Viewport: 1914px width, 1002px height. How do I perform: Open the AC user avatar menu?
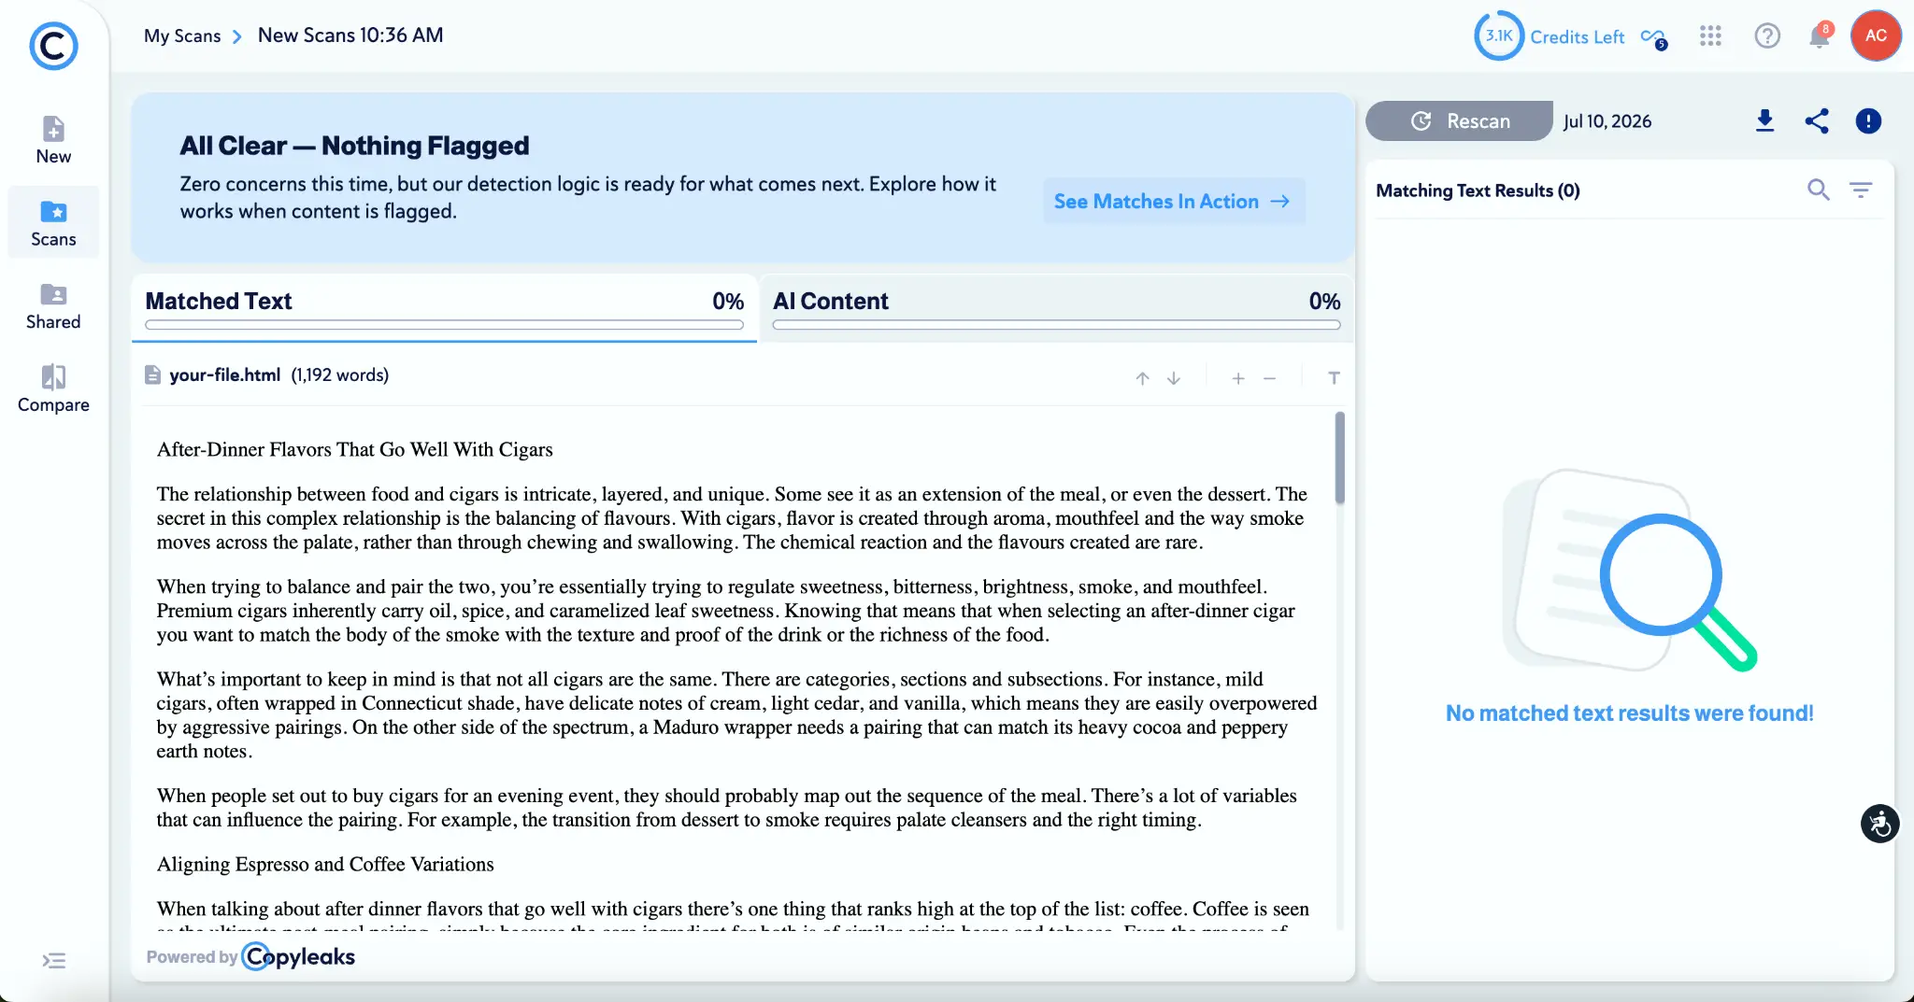(1876, 35)
